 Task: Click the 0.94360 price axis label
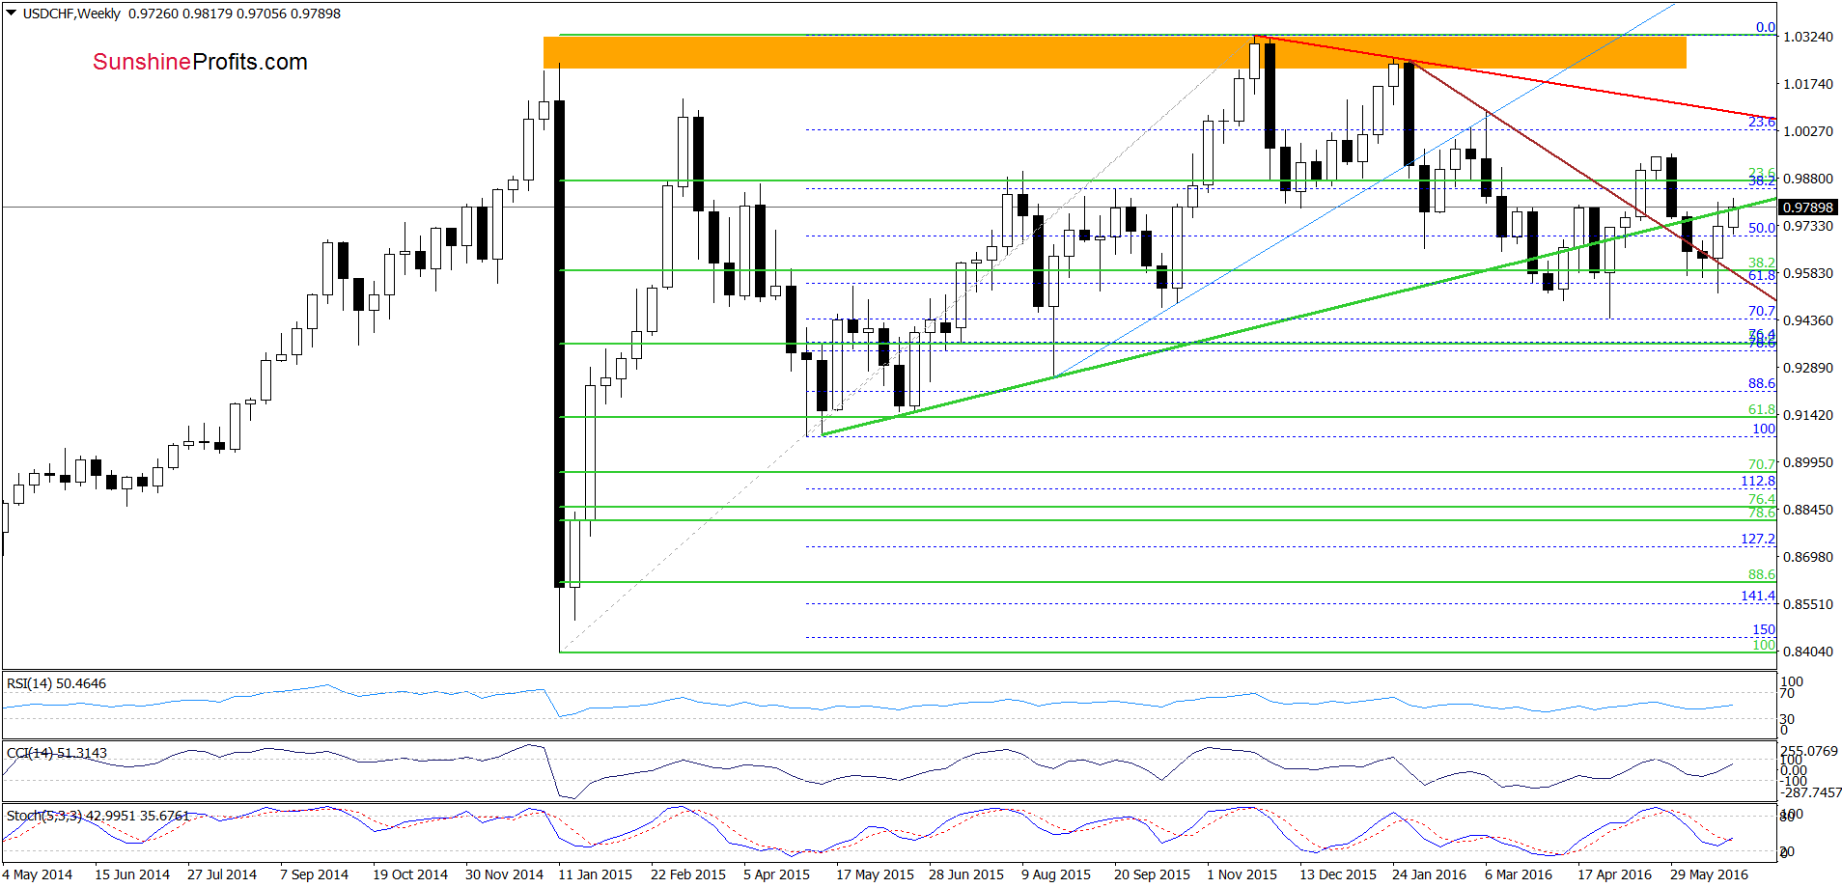point(1807,320)
